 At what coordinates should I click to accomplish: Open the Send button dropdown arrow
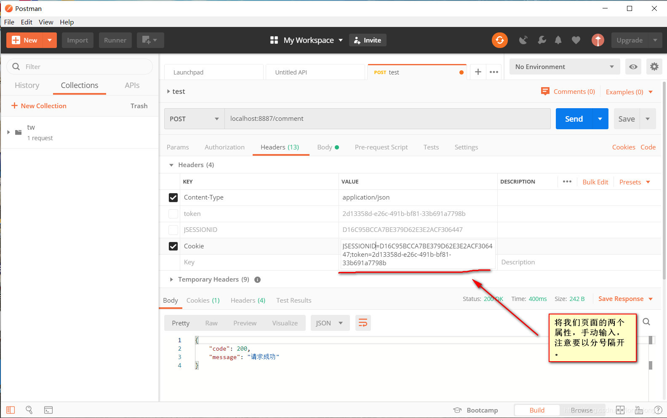(x=600, y=119)
